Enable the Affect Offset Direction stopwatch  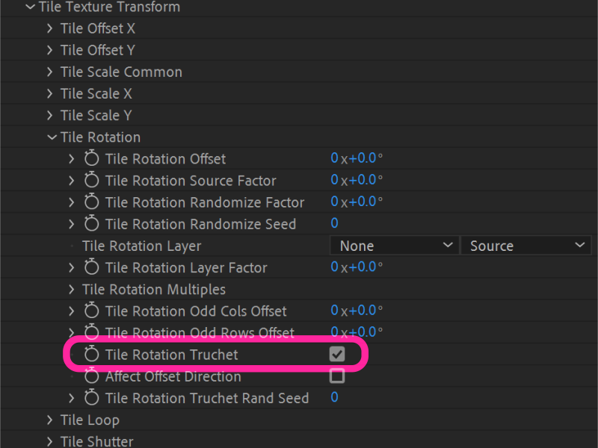91,376
